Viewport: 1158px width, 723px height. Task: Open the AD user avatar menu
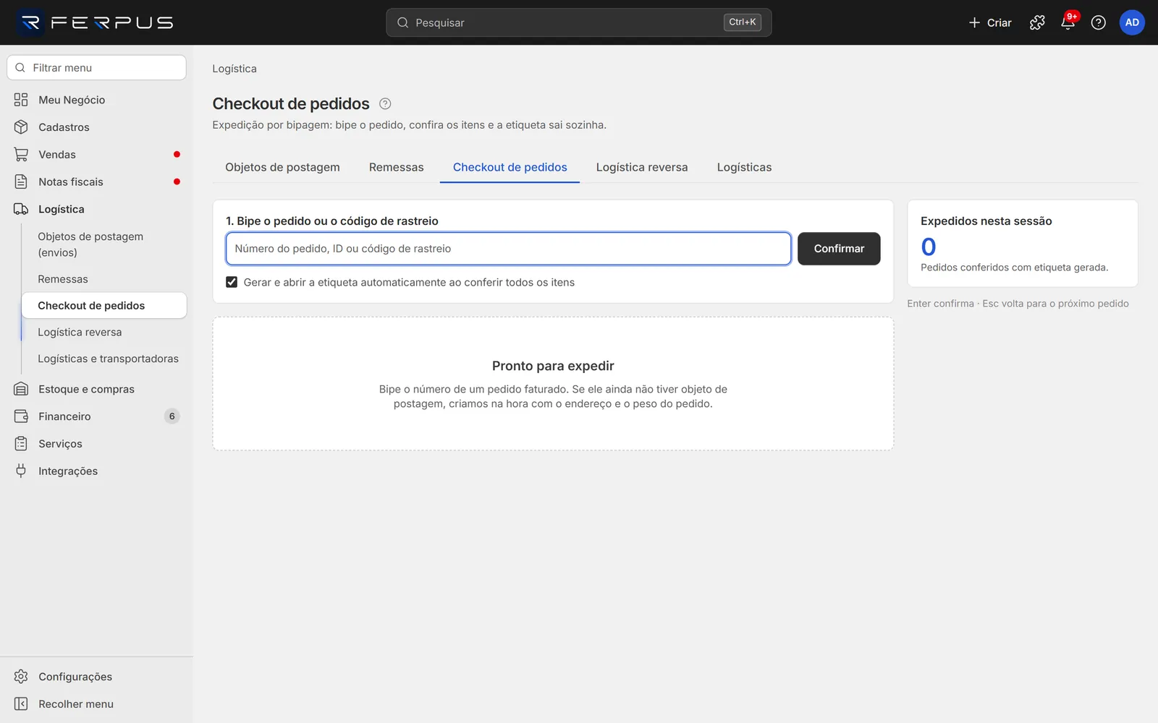(x=1132, y=22)
